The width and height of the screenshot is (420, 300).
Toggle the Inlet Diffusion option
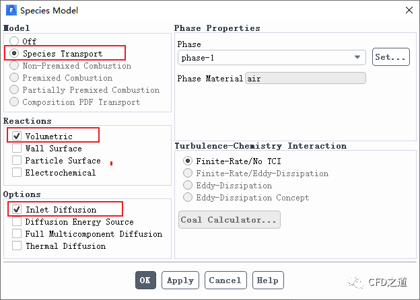click(17, 210)
